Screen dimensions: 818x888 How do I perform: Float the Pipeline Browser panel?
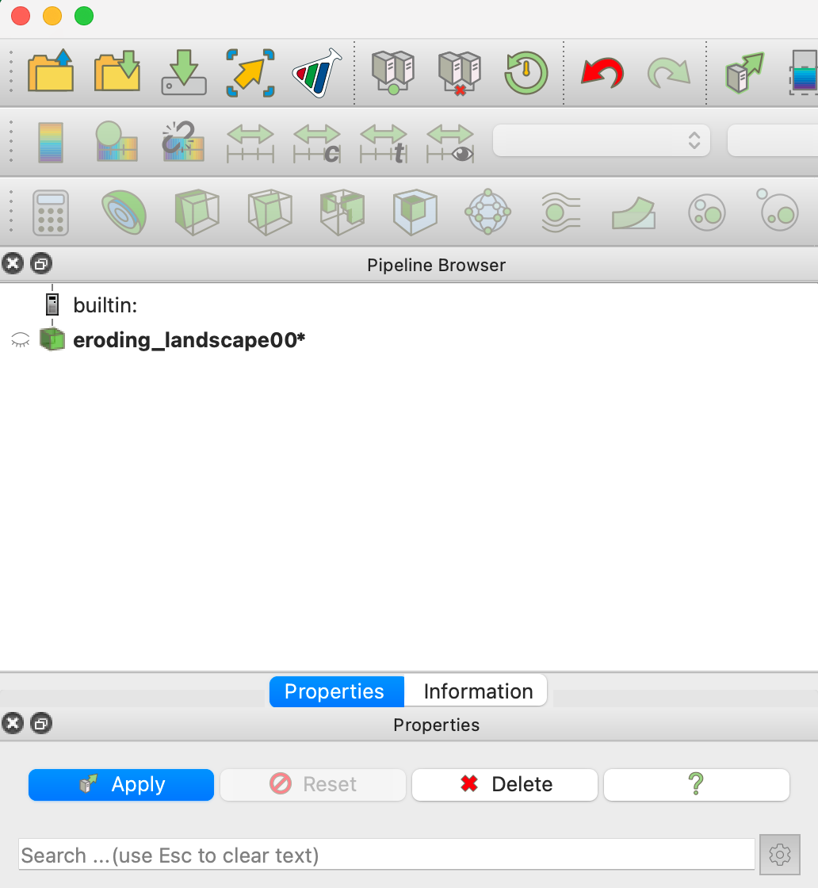pos(41,263)
